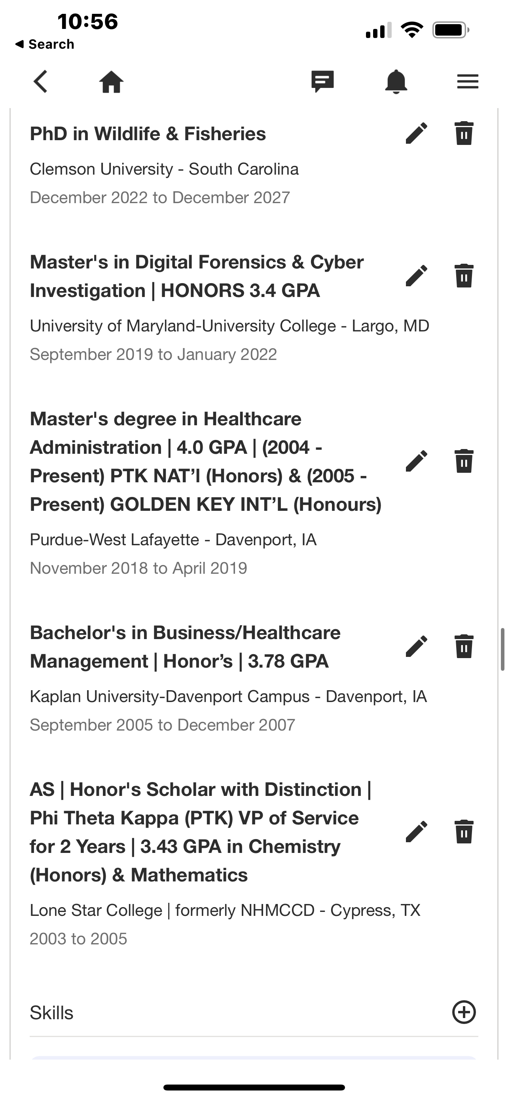Image resolution: width=508 pixels, height=1100 pixels.
Task: Open the messages chat icon
Action: [x=322, y=81]
